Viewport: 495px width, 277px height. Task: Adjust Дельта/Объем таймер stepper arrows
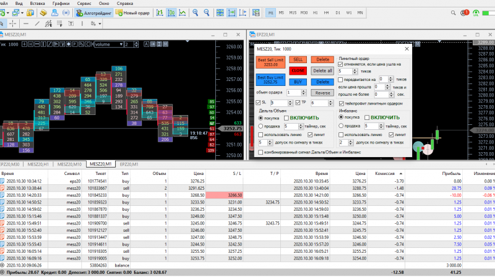[301, 127]
